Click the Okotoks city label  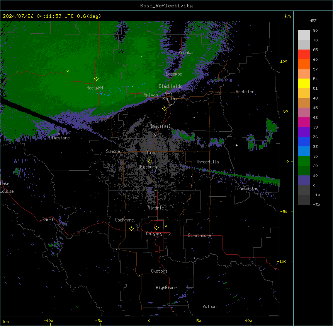pos(159,271)
